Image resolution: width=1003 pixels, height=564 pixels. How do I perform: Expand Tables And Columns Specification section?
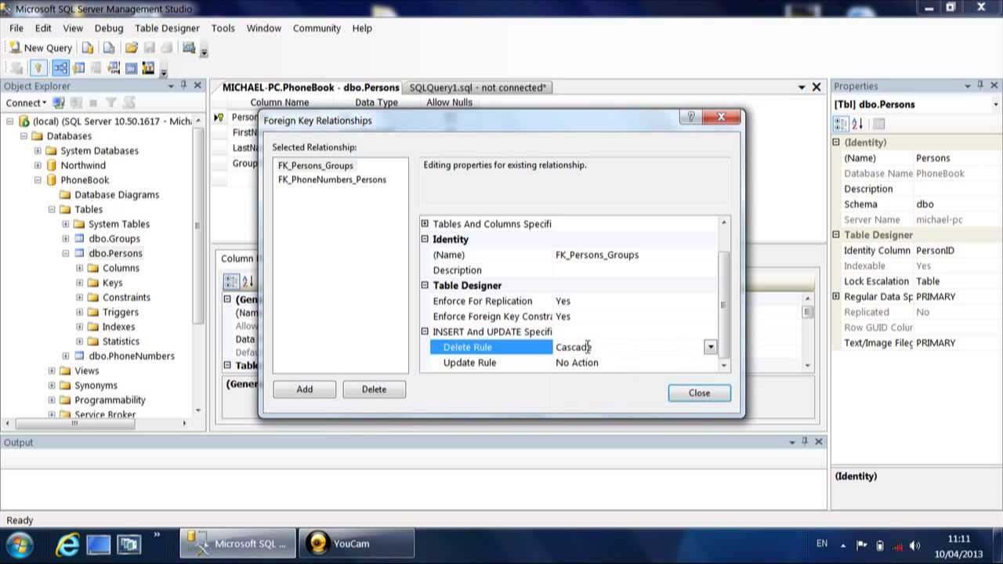pyautogui.click(x=425, y=224)
